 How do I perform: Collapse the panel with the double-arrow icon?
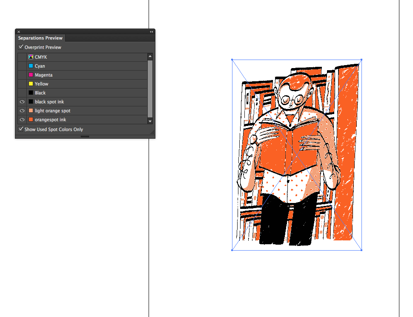click(x=151, y=31)
